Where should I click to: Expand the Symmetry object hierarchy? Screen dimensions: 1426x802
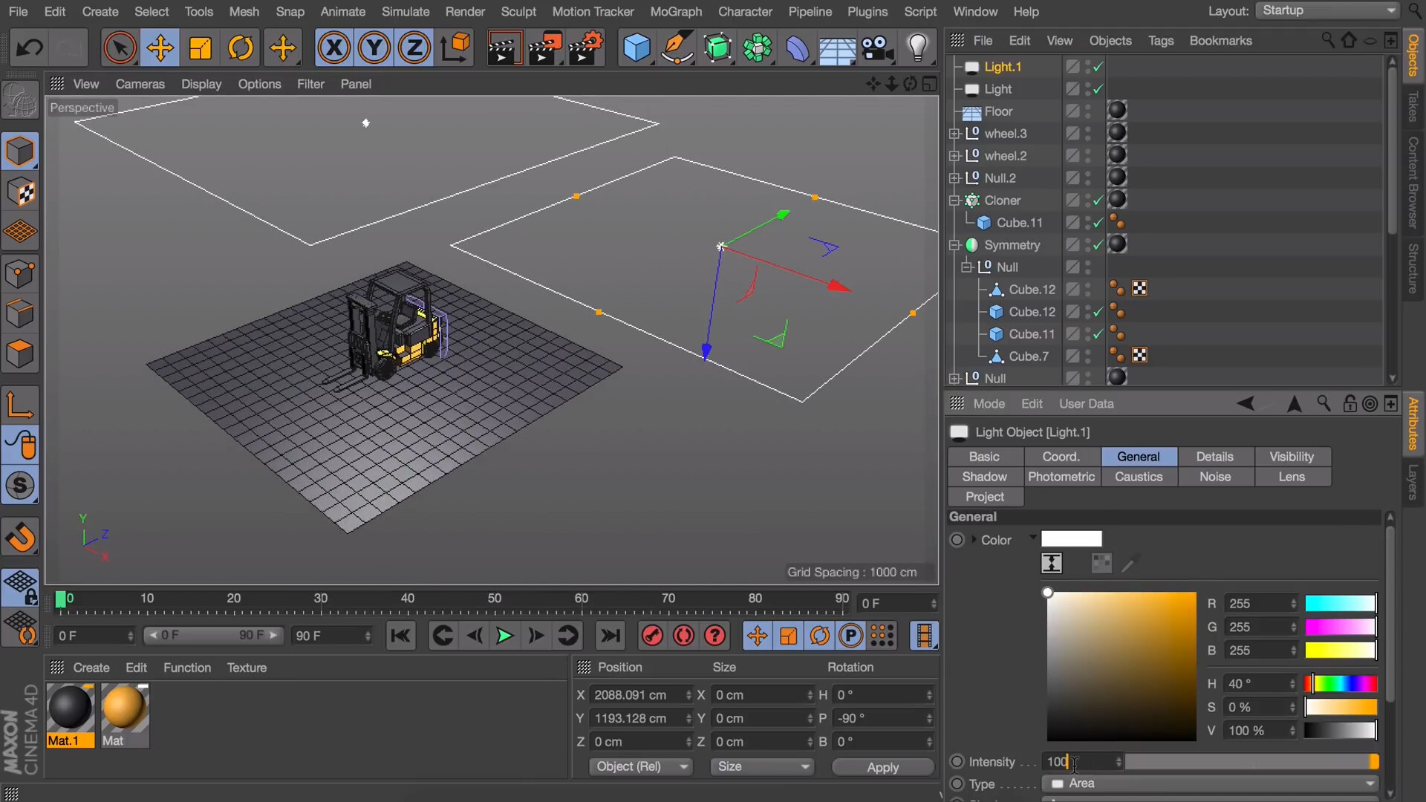point(954,245)
